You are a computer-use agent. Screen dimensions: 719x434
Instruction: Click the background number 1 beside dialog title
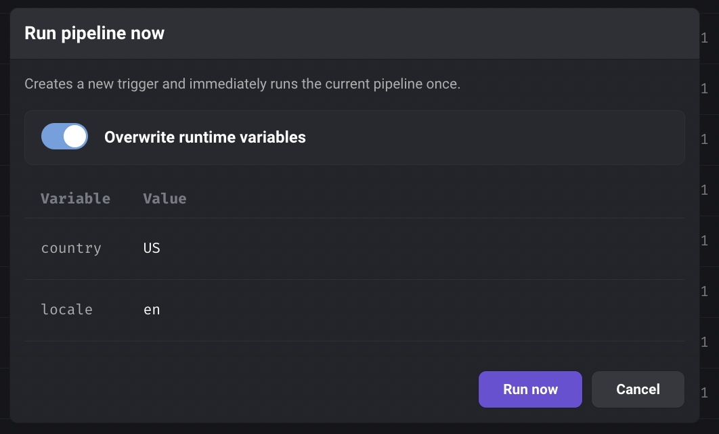[704, 38]
